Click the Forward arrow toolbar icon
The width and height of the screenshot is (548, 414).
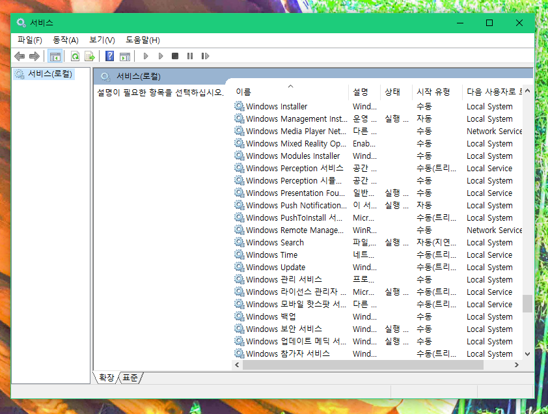pyautogui.click(x=34, y=56)
